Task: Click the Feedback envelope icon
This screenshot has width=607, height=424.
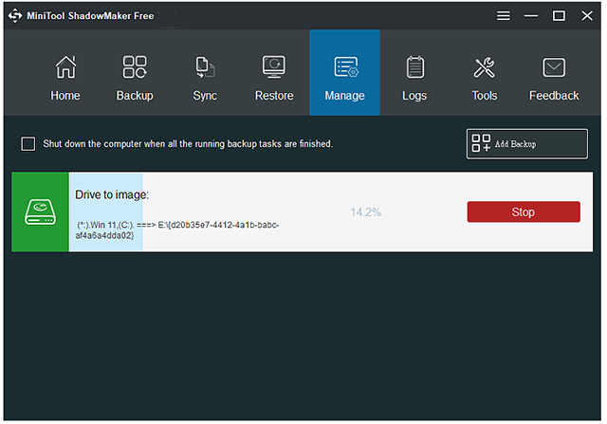Action: 554,68
